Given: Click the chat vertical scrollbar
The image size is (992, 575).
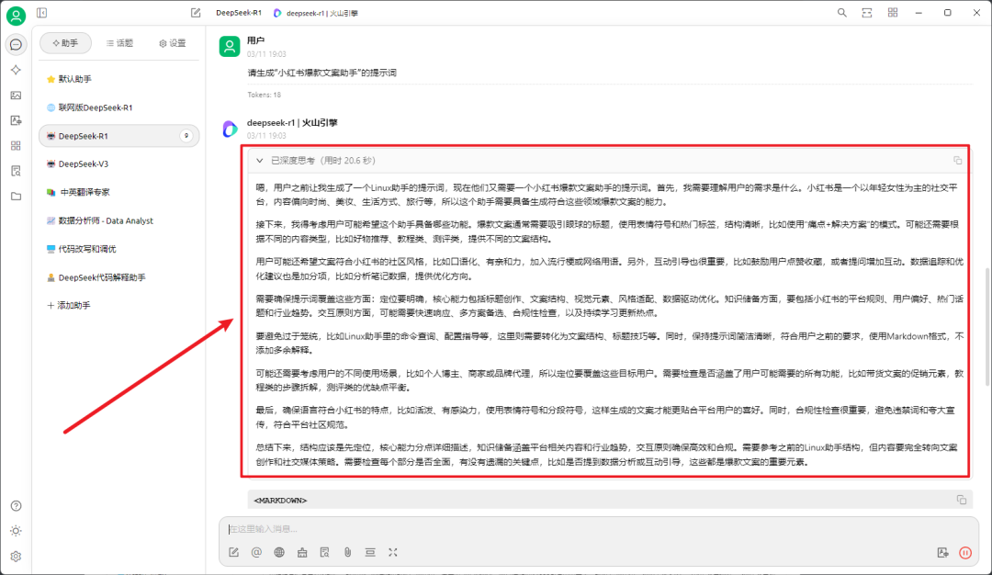Looking at the screenshot, I should pos(986,326).
